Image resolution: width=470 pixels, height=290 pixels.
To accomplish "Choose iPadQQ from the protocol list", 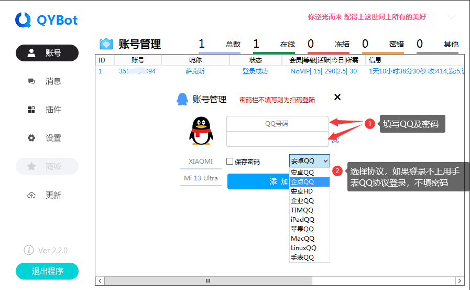I will click(309, 220).
